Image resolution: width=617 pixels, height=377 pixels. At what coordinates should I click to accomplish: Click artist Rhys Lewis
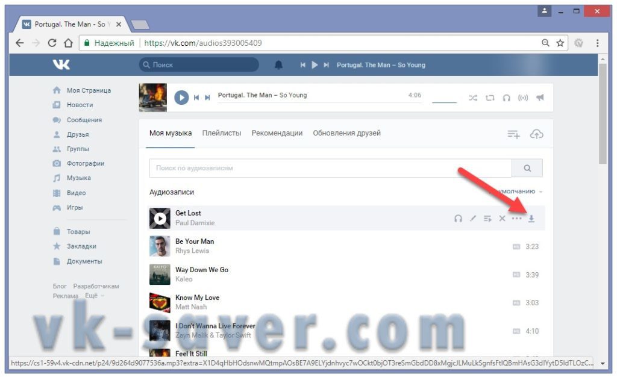point(192,251)
